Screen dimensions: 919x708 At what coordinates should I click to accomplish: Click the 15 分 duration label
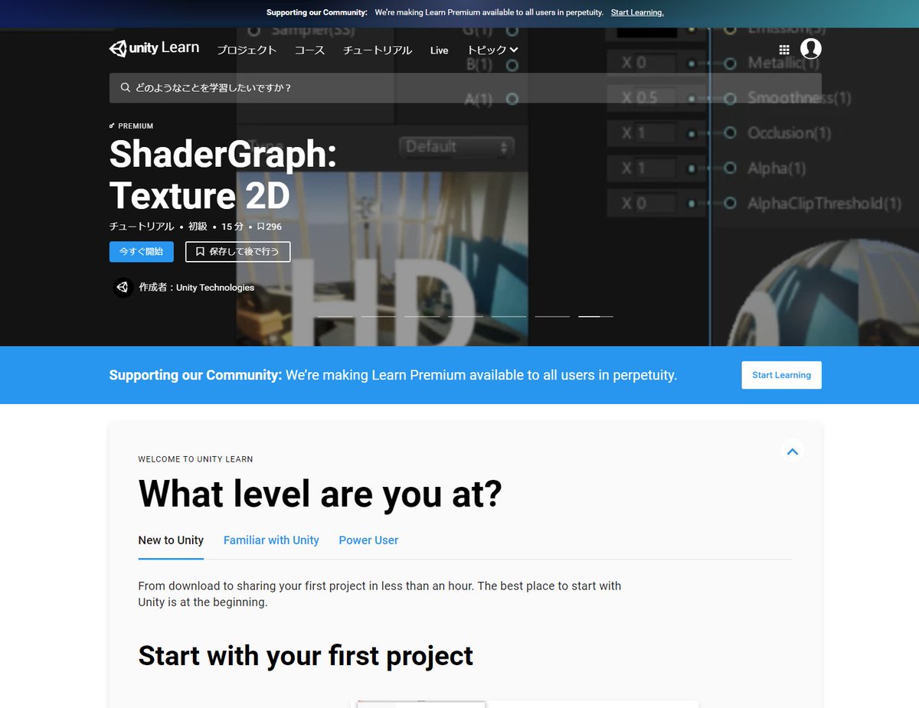point(233,227)
